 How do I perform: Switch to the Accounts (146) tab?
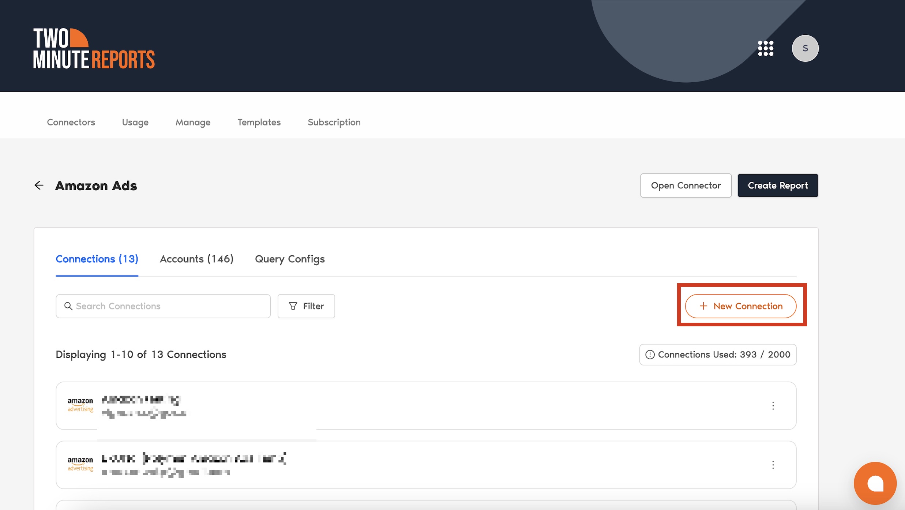196,259
